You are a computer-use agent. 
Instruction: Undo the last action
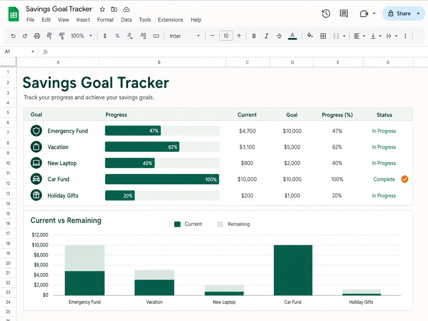[13, 36]
